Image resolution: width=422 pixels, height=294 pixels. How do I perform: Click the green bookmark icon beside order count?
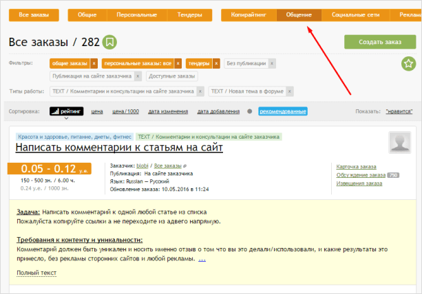(x=110, y=43)
